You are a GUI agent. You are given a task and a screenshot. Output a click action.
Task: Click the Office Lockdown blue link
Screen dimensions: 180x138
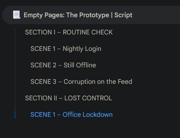(87, 115)
